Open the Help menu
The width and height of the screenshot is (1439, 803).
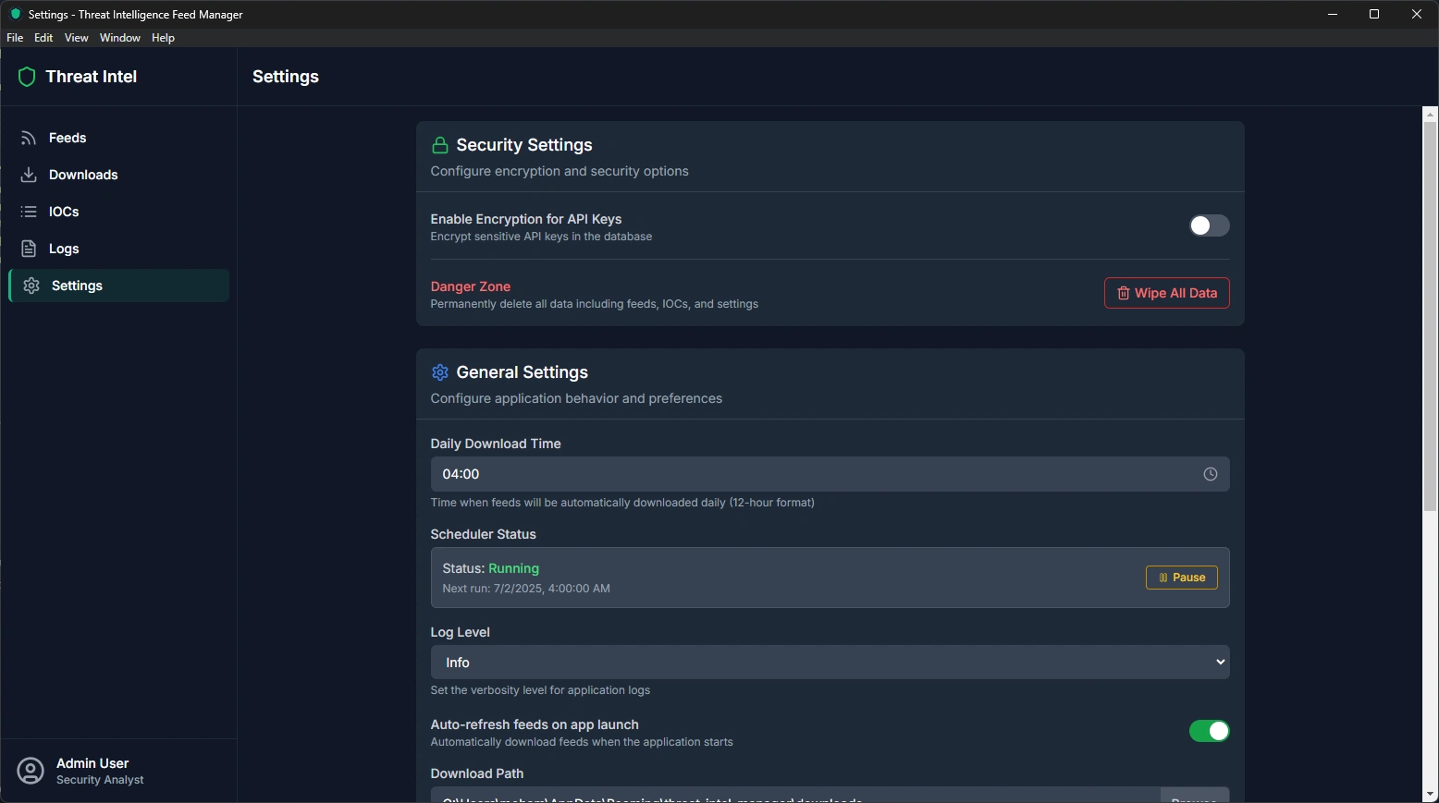coord(163,38)
